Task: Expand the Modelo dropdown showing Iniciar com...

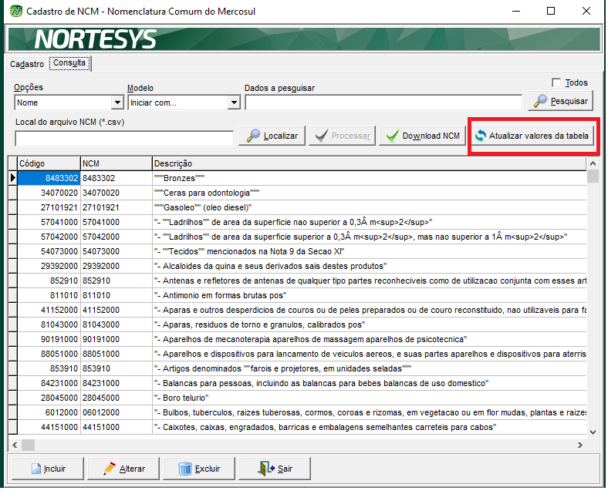Action: click(234, 102)
